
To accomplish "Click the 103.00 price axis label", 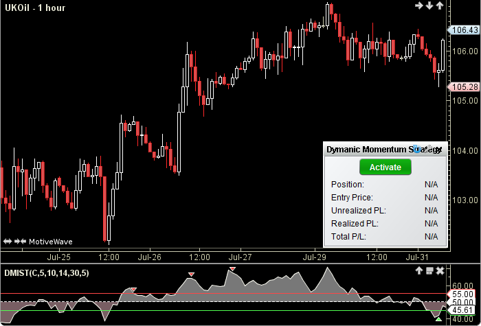I will coord(465,200).
